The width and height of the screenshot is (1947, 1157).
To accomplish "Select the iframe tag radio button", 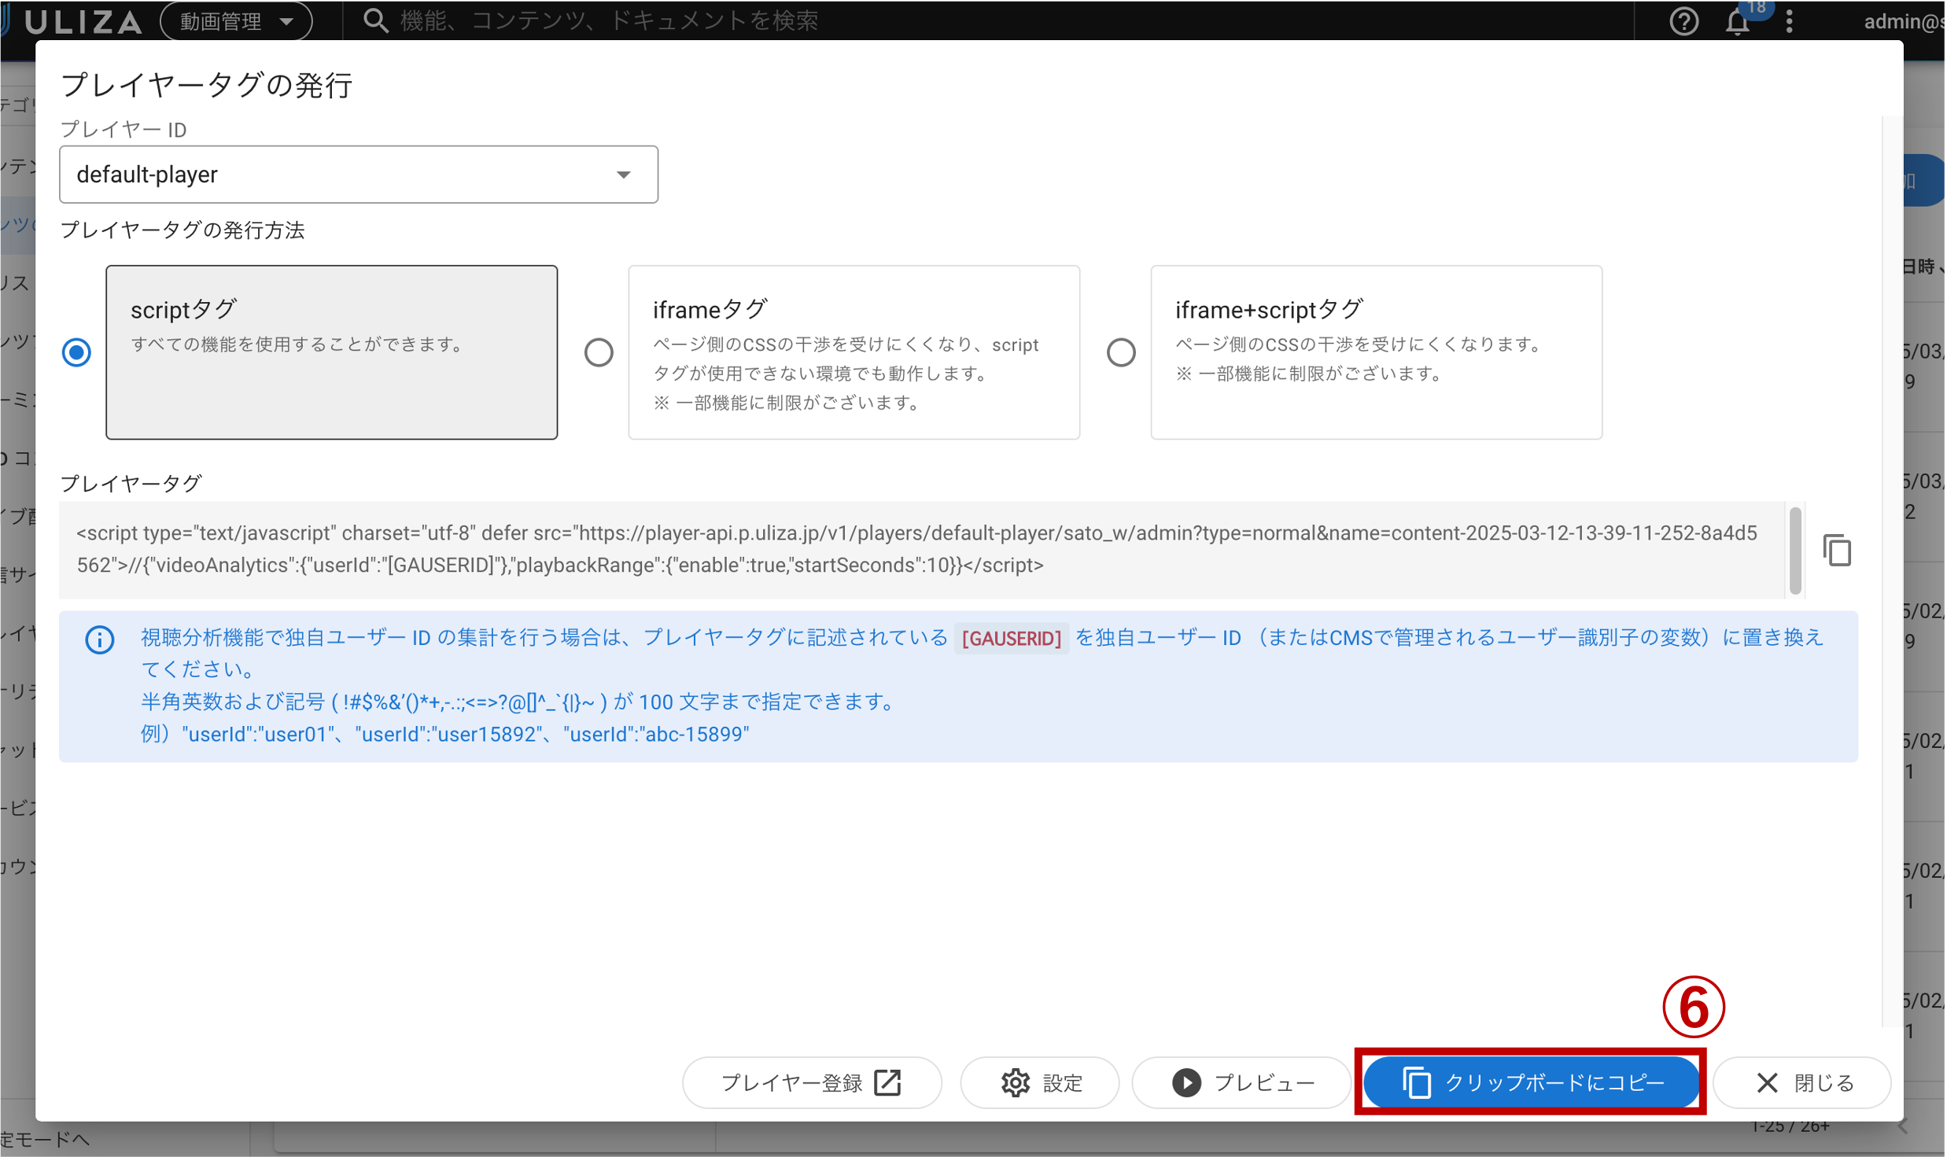I will (599, 352).
